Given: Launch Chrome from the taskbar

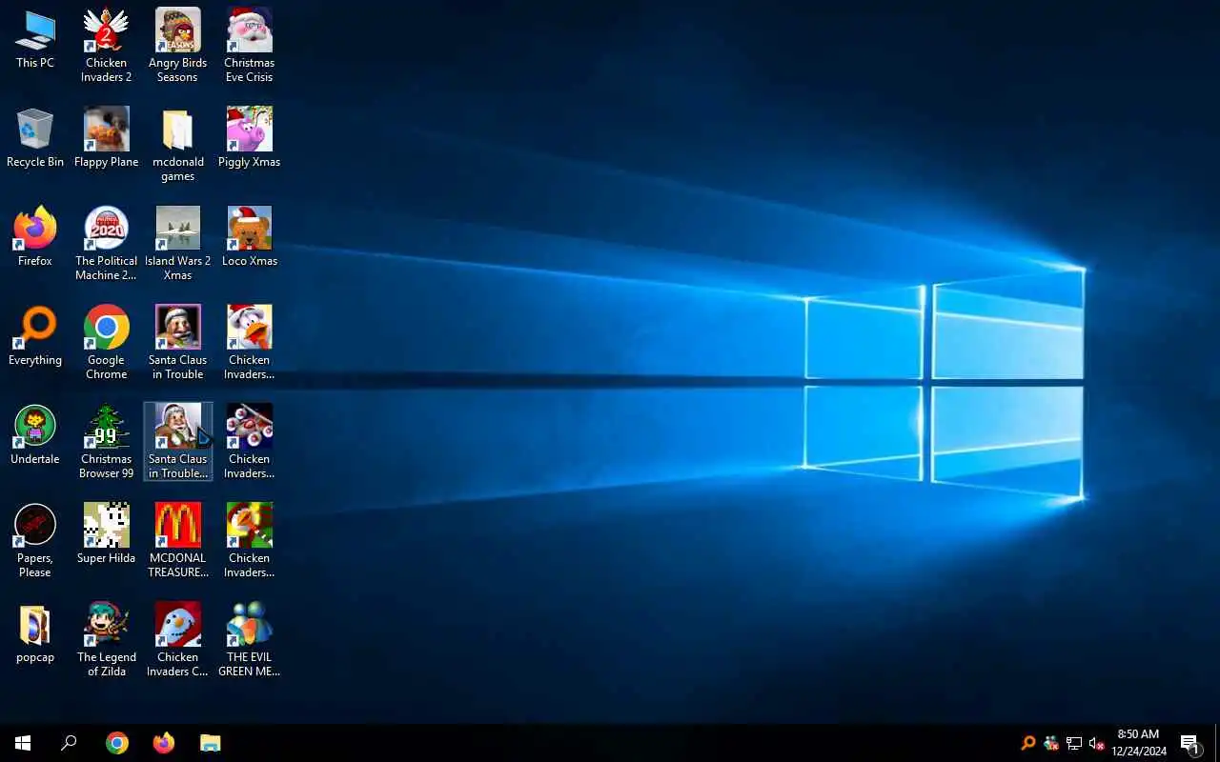Looking at the screenshot, I should click(117, 743).
